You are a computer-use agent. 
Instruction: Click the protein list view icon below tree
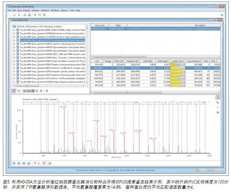tap(13, 91)
